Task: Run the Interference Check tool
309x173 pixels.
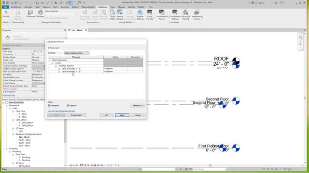Action: [x=197, y=15]
